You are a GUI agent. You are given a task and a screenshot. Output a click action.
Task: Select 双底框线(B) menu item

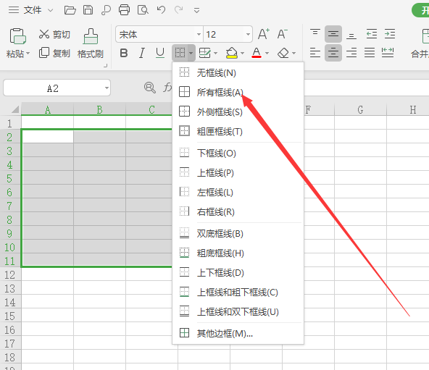[x=238, y=234]
